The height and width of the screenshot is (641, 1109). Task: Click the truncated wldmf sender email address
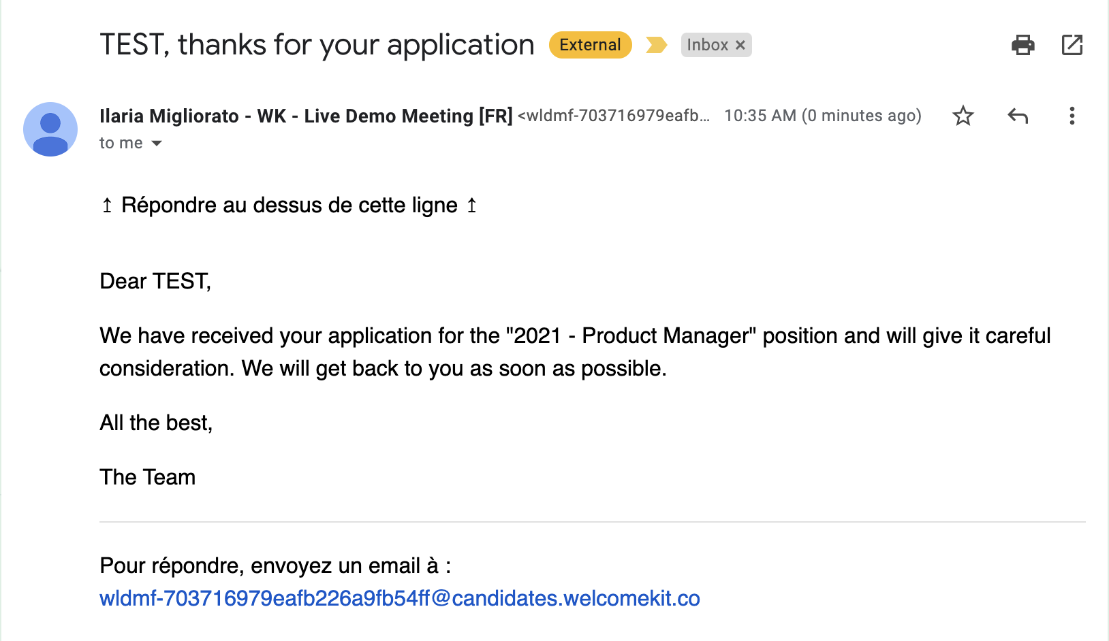point(613,116)
